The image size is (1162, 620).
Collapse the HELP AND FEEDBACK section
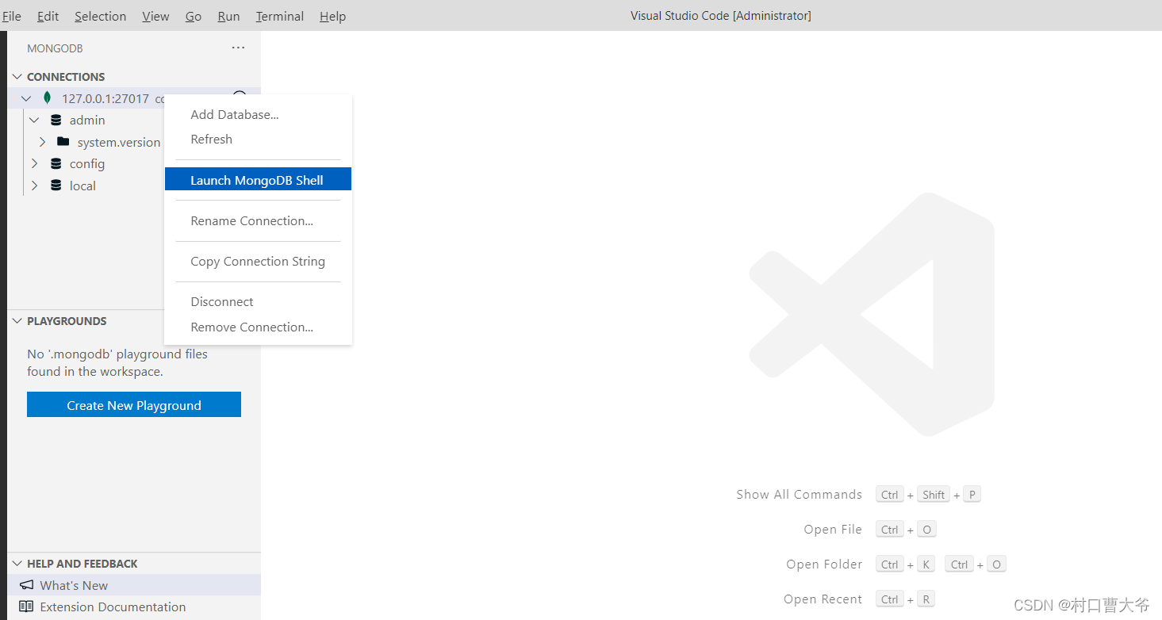point(17,564)
